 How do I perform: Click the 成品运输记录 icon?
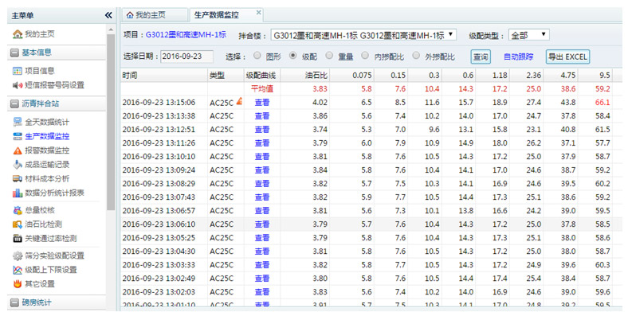coord(18,165)
